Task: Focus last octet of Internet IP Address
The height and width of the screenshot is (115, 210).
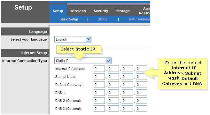Action: pyautogui.click(x=141, y=69)
